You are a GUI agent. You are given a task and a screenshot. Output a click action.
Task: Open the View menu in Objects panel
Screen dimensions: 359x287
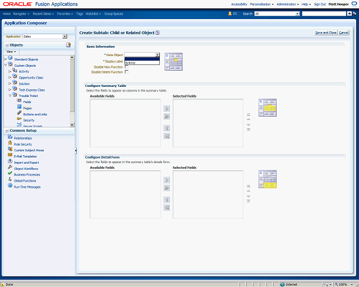11,52
